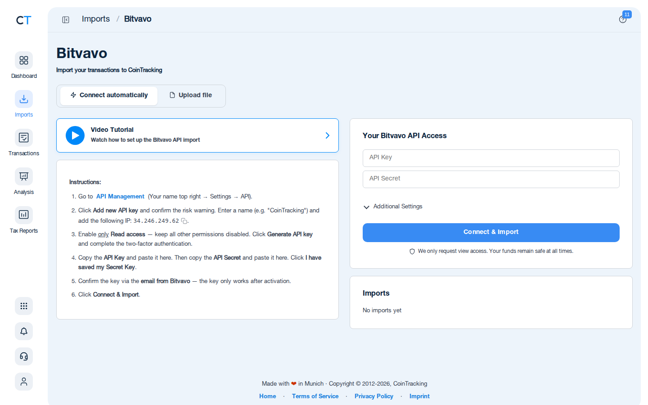
Task: Open the support headset icon
Action: point(24,356)
